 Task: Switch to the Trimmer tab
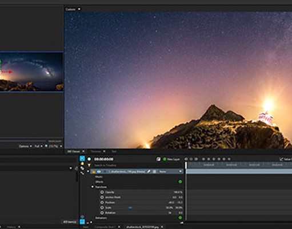click(95, 151)
